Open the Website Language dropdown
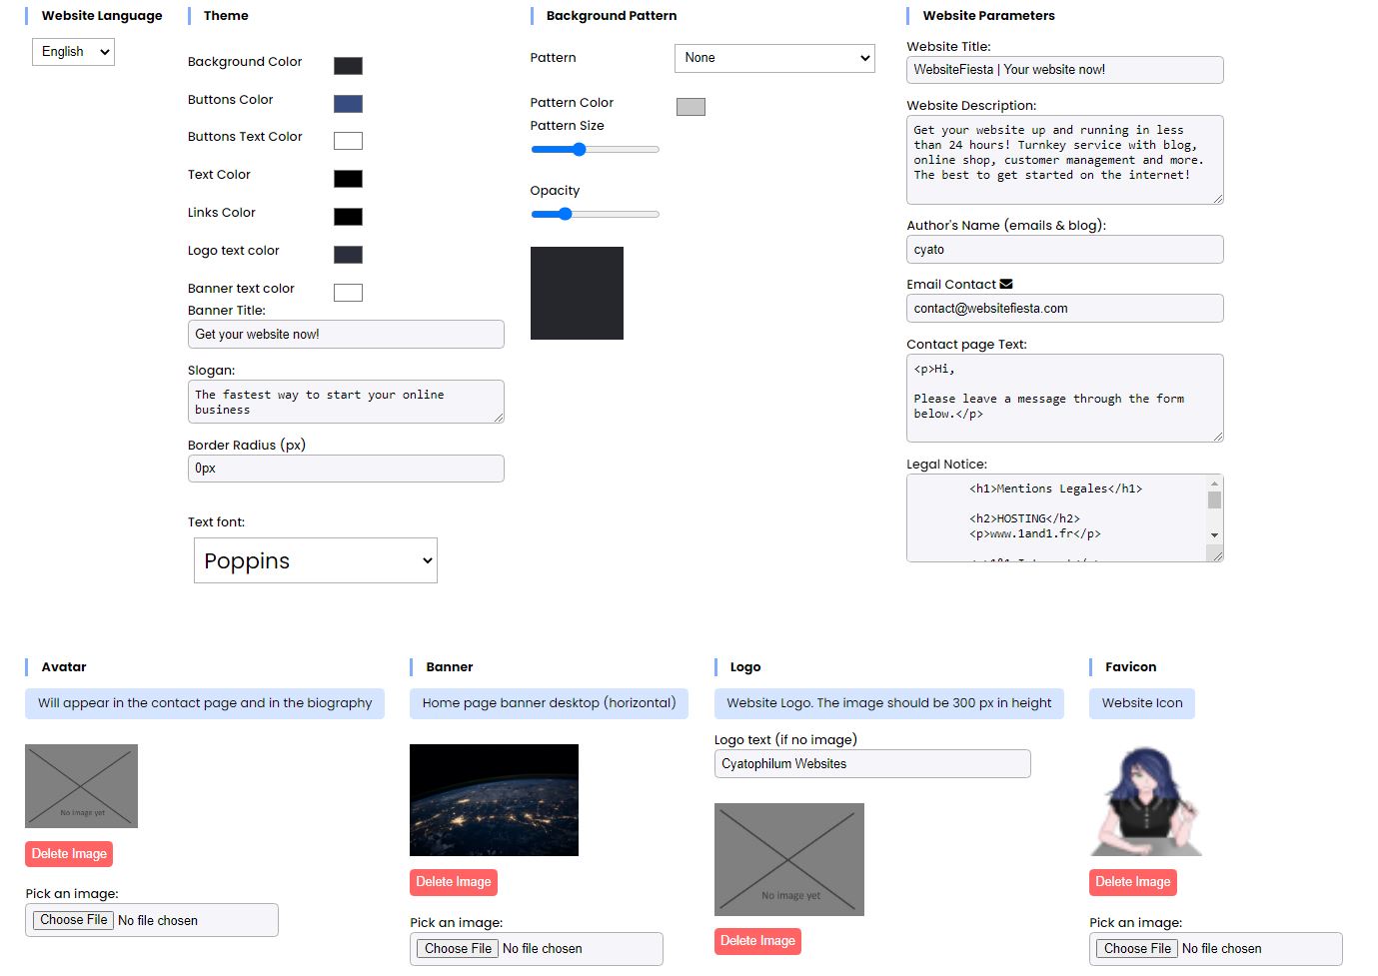Screen dimensions: 1378x976 pos(73,52)
